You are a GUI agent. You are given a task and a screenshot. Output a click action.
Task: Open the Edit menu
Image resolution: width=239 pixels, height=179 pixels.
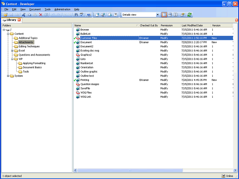coord(14,9)
